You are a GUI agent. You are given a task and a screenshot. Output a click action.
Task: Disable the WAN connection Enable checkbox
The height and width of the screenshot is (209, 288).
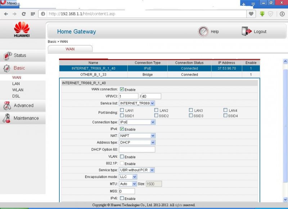coord(122,89)
